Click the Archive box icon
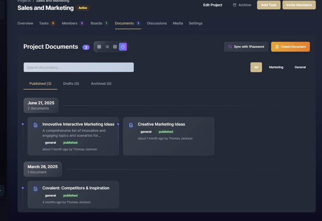This screenshot has height=221, width=322. point(235,5)
